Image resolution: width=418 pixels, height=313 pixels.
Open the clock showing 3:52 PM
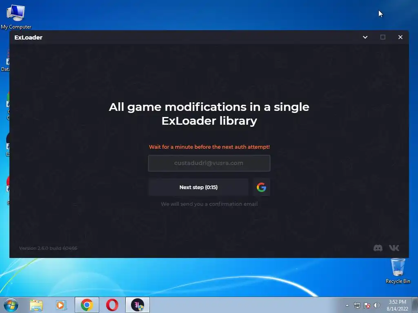(x=397, y=305)
